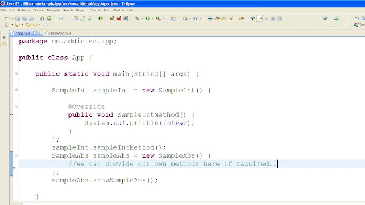Open the File menu

tap(3, 10)
